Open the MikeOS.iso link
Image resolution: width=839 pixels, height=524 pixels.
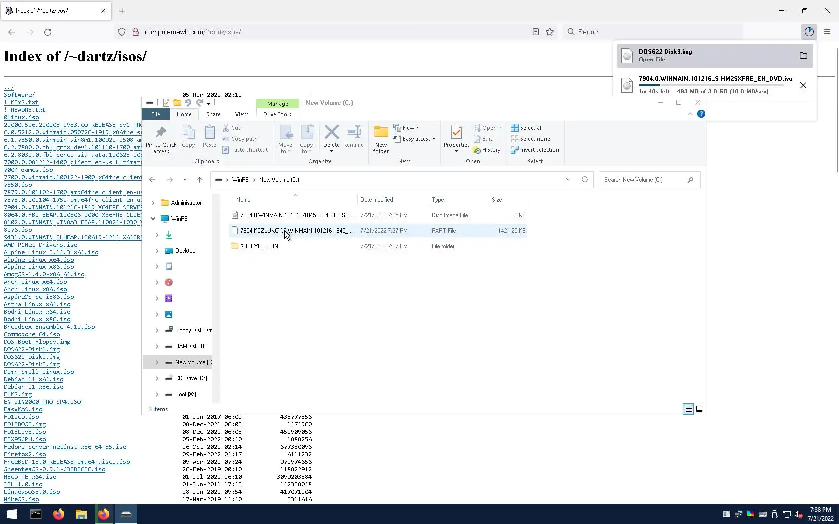[x=21, y=499]
